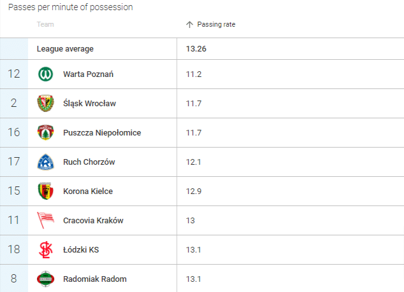The height and width of the screenshot is (292, 404).
Task: Select the Radomiak Radom team name
Action: (95, 279)
